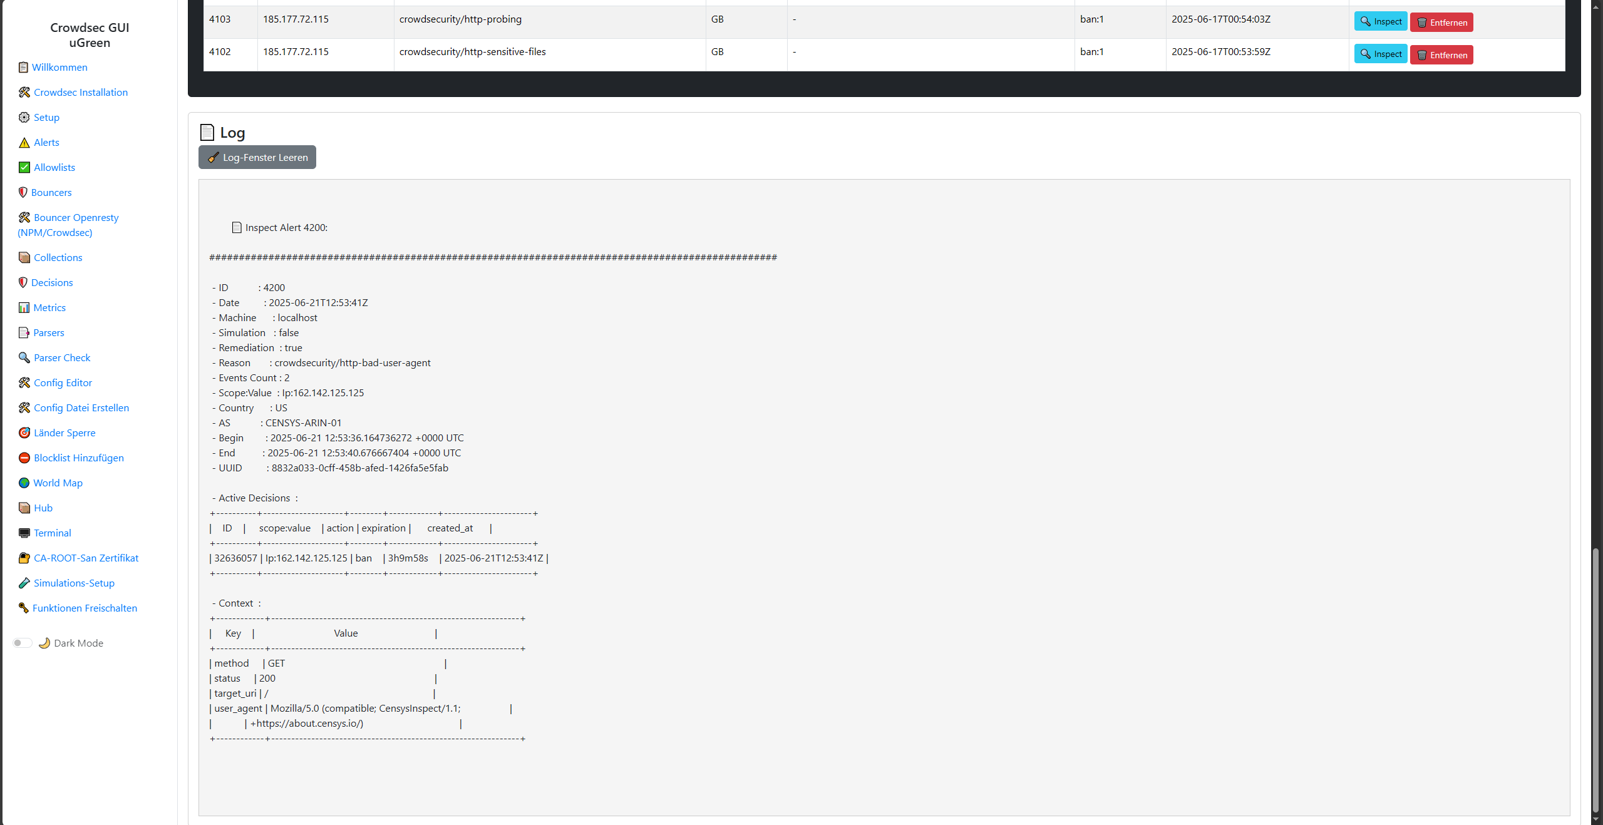Click the Scope:Value Ip:162.142.125.125 line
Image resolution: width=1603 pixels, height=825 pixels.
288,393
